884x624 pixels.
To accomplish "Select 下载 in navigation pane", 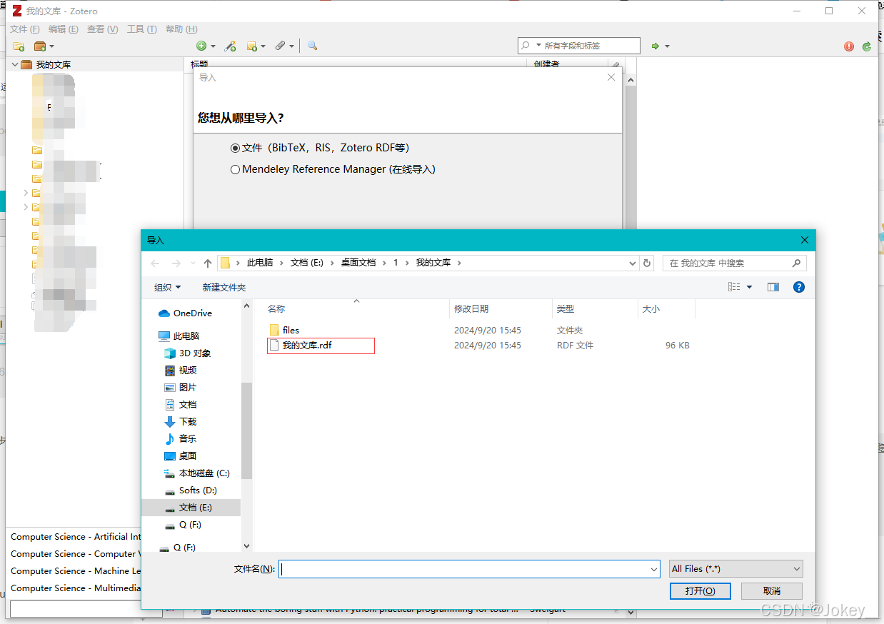I will (181, 422).
